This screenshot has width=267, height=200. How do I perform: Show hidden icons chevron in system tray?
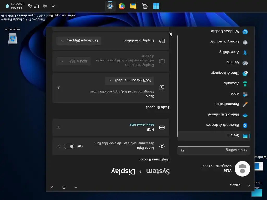[53, 6]
